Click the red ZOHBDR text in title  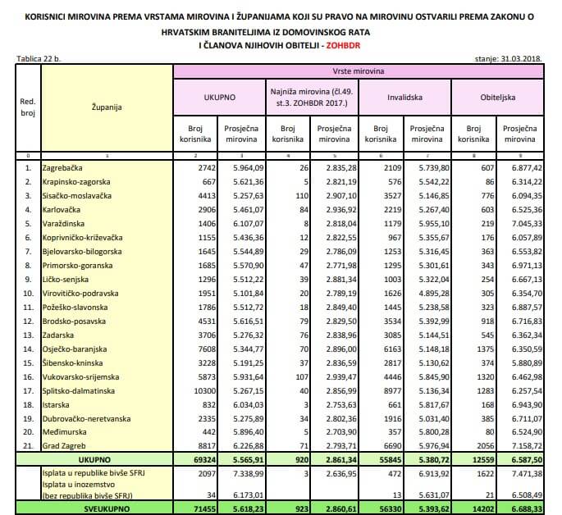(346, 47)
